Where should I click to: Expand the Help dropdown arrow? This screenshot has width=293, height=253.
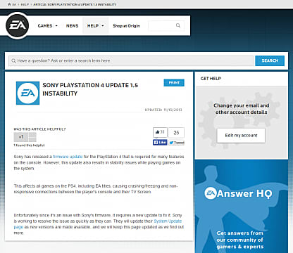click(103, 26)
